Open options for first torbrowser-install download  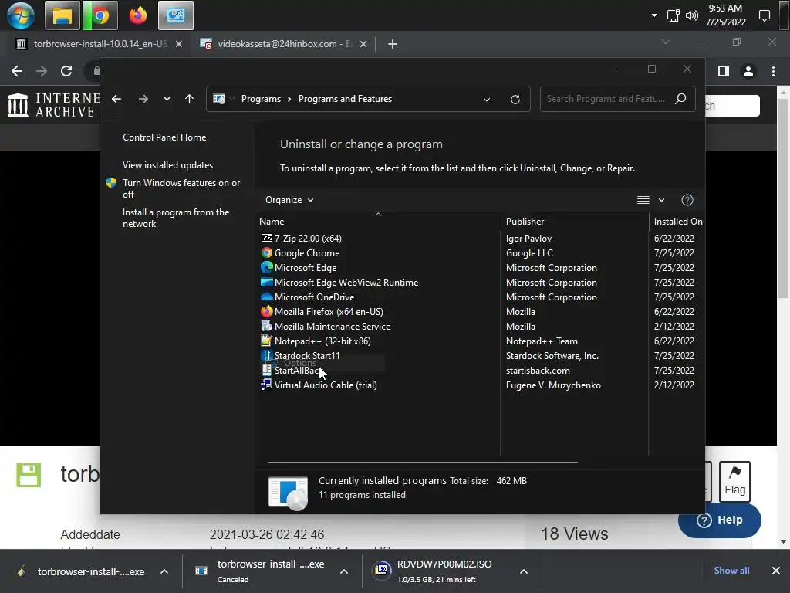[x=164, y=571]
